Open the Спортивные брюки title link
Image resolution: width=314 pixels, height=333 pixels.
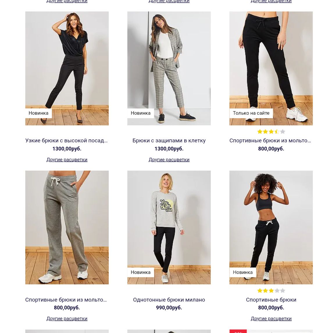pyautogui.click(x=271, y=300)
